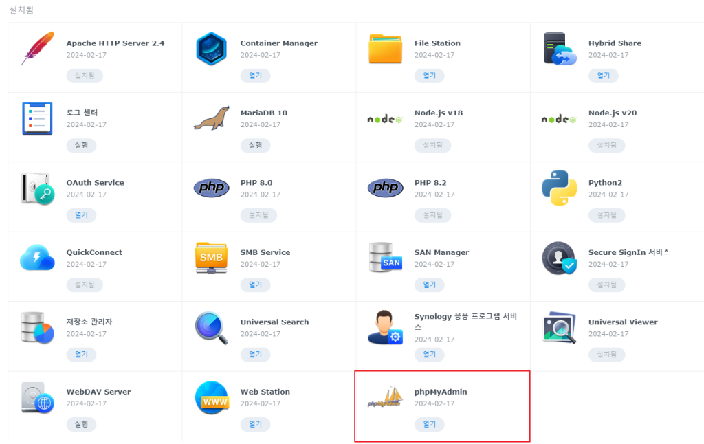The height and width of the screenshot is (444, 704).
Task: Open OAuth Service with its 열기 button
Action: coord(81,215)
